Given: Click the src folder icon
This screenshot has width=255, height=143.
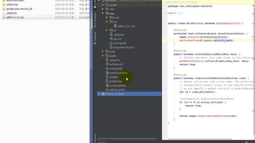Looking at the screenshot, I should (111, 30).
